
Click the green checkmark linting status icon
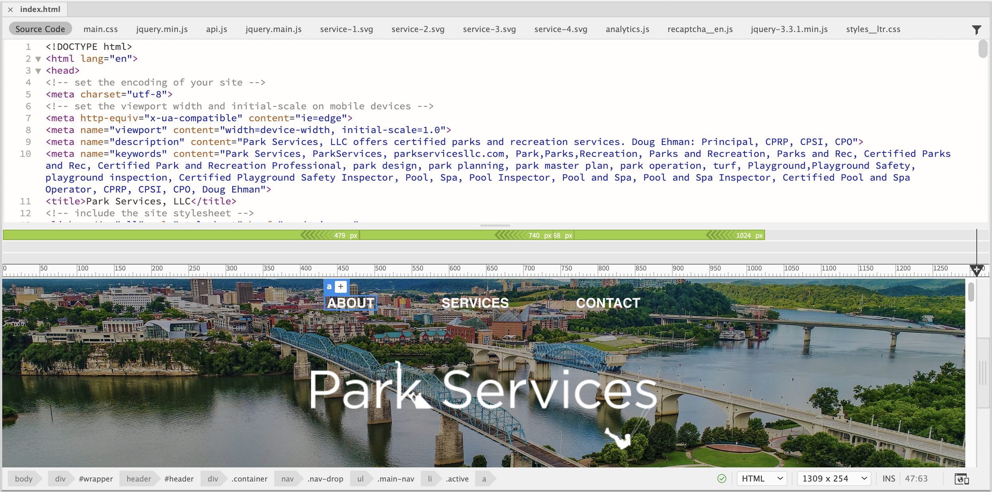tap(722, 479)
